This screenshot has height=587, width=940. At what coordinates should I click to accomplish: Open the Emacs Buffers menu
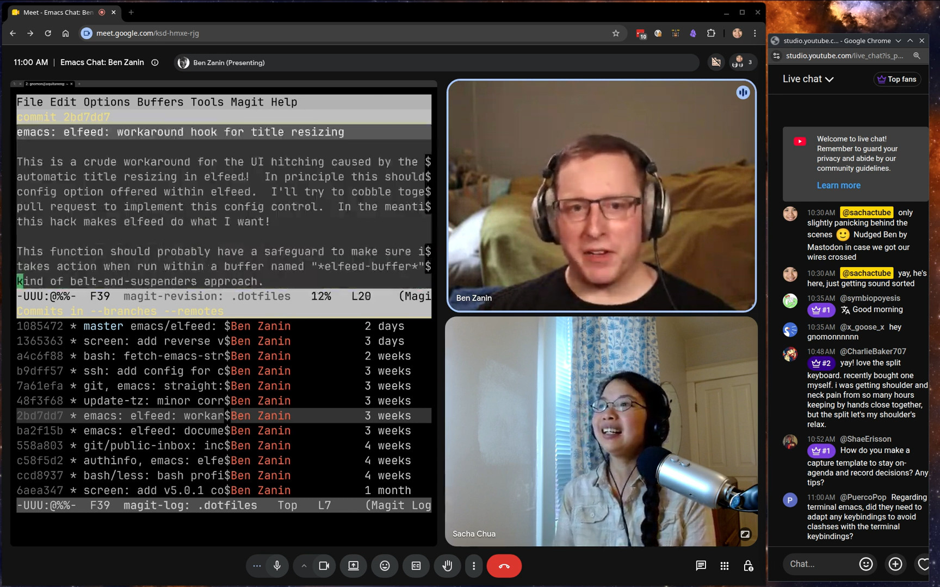click(x=160, y=102)
